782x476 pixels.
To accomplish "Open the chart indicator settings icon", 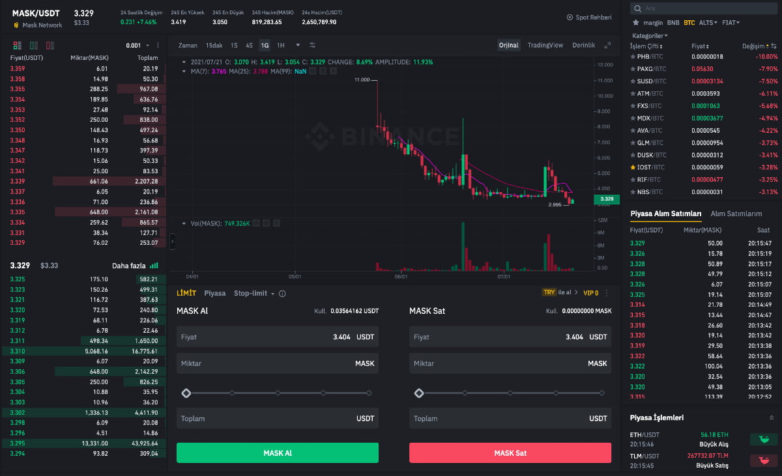I will pos(313,46).
